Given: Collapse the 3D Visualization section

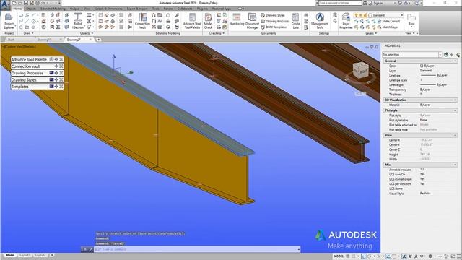Looking at the screenshot, I should pos(456,100).
